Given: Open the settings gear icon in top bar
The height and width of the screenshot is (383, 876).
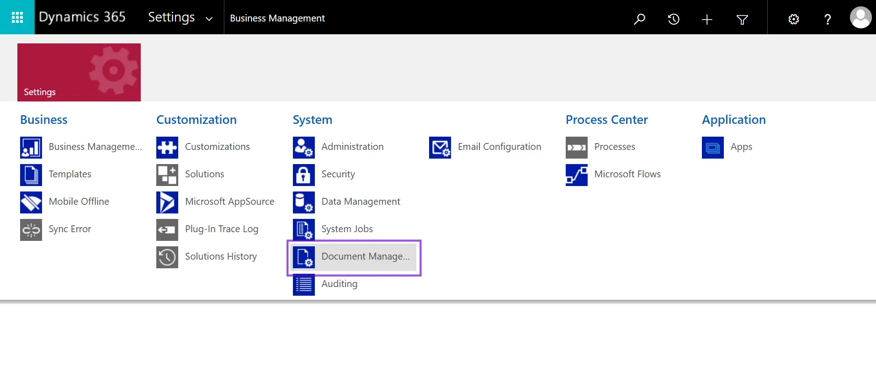Looking at the screenshot, I should click(x=794, y=19).
